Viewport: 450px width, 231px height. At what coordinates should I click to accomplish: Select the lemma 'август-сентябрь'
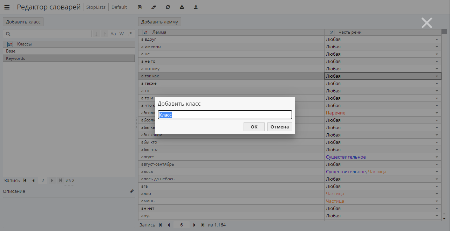(x=231, y=164)
